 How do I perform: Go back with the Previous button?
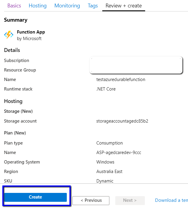[91, 200]
